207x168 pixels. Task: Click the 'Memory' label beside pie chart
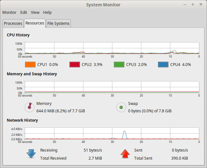coord(44,104)
